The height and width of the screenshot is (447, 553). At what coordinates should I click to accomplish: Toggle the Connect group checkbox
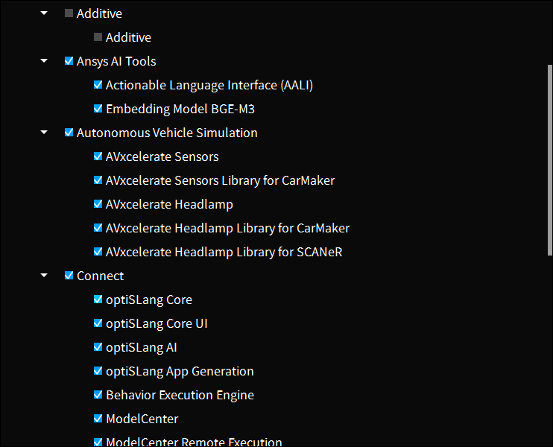(x=69, y=276)
